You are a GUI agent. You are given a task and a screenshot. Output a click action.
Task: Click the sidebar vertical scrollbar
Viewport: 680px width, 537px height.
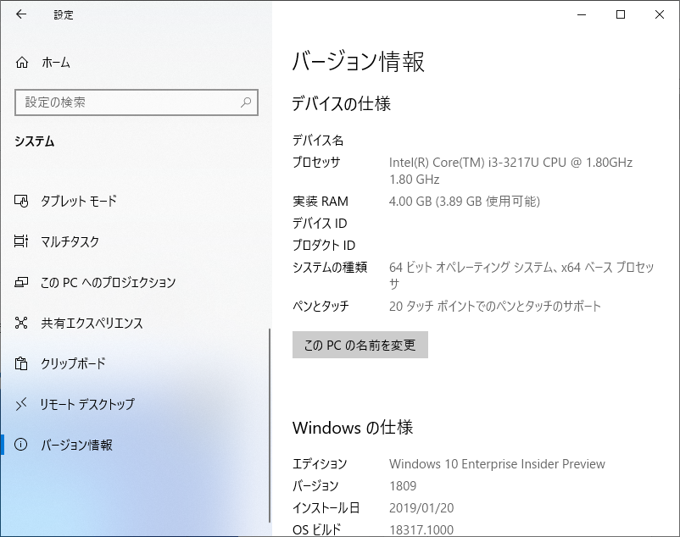[x=270, y=425]
